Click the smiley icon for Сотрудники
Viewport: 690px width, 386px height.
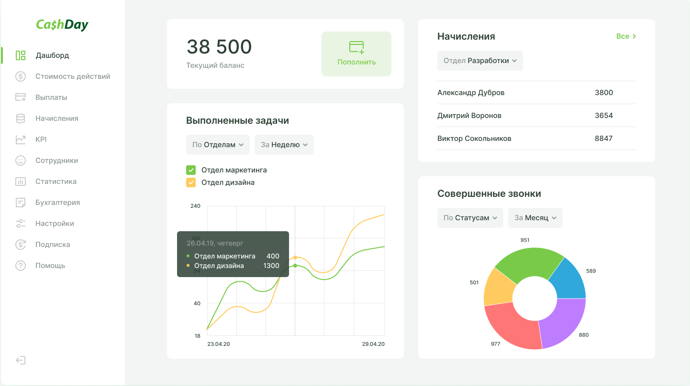[21, 161]
